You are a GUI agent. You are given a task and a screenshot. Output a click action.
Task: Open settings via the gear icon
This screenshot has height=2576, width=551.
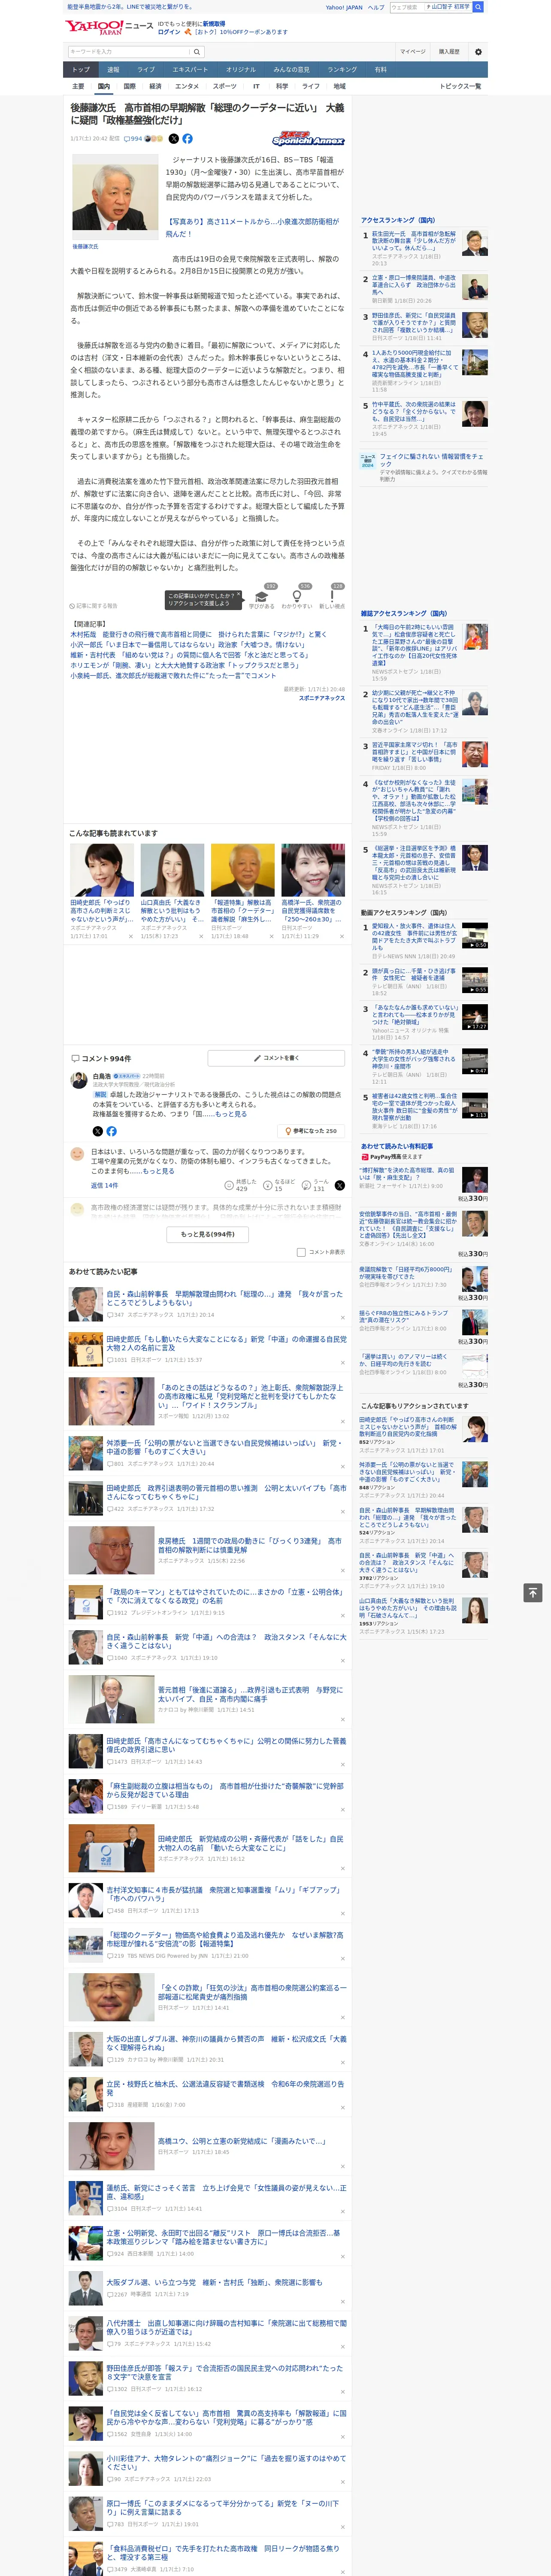point(477,52)
